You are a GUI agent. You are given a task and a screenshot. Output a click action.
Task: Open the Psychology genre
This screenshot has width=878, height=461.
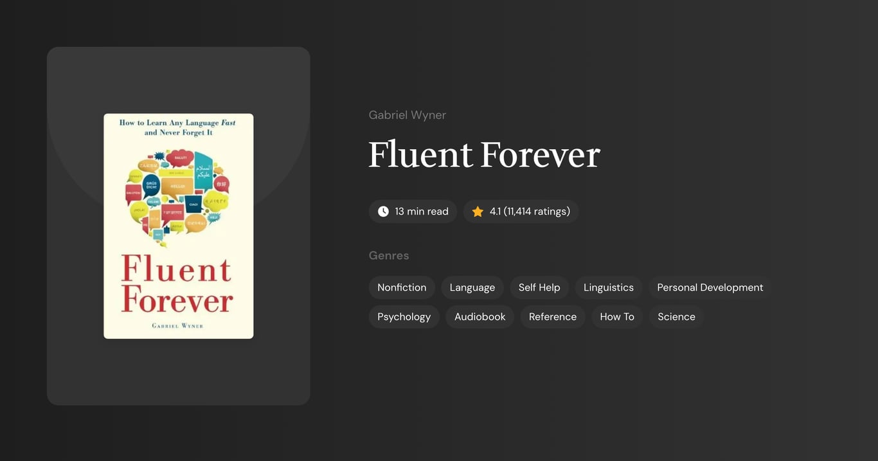(x=404, y=316)
